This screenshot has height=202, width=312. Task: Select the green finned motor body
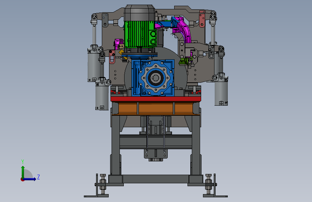pos(139,34)
